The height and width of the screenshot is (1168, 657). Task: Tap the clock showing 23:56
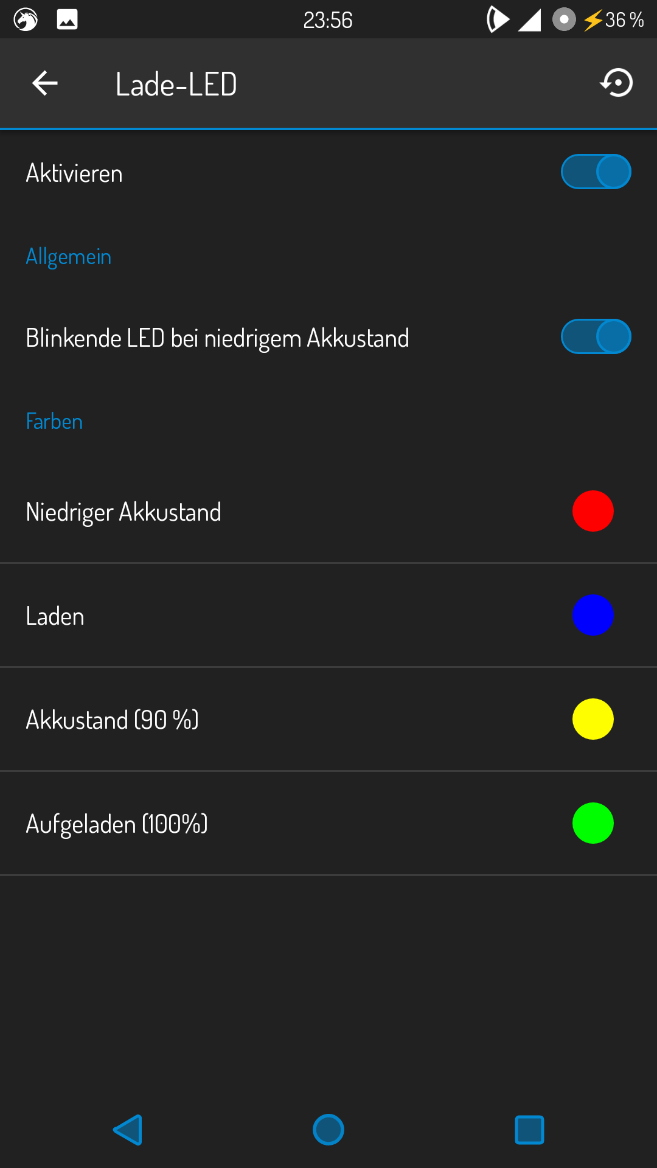click(x=328, y=20)
